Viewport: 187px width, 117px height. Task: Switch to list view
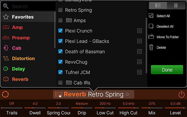158,5
